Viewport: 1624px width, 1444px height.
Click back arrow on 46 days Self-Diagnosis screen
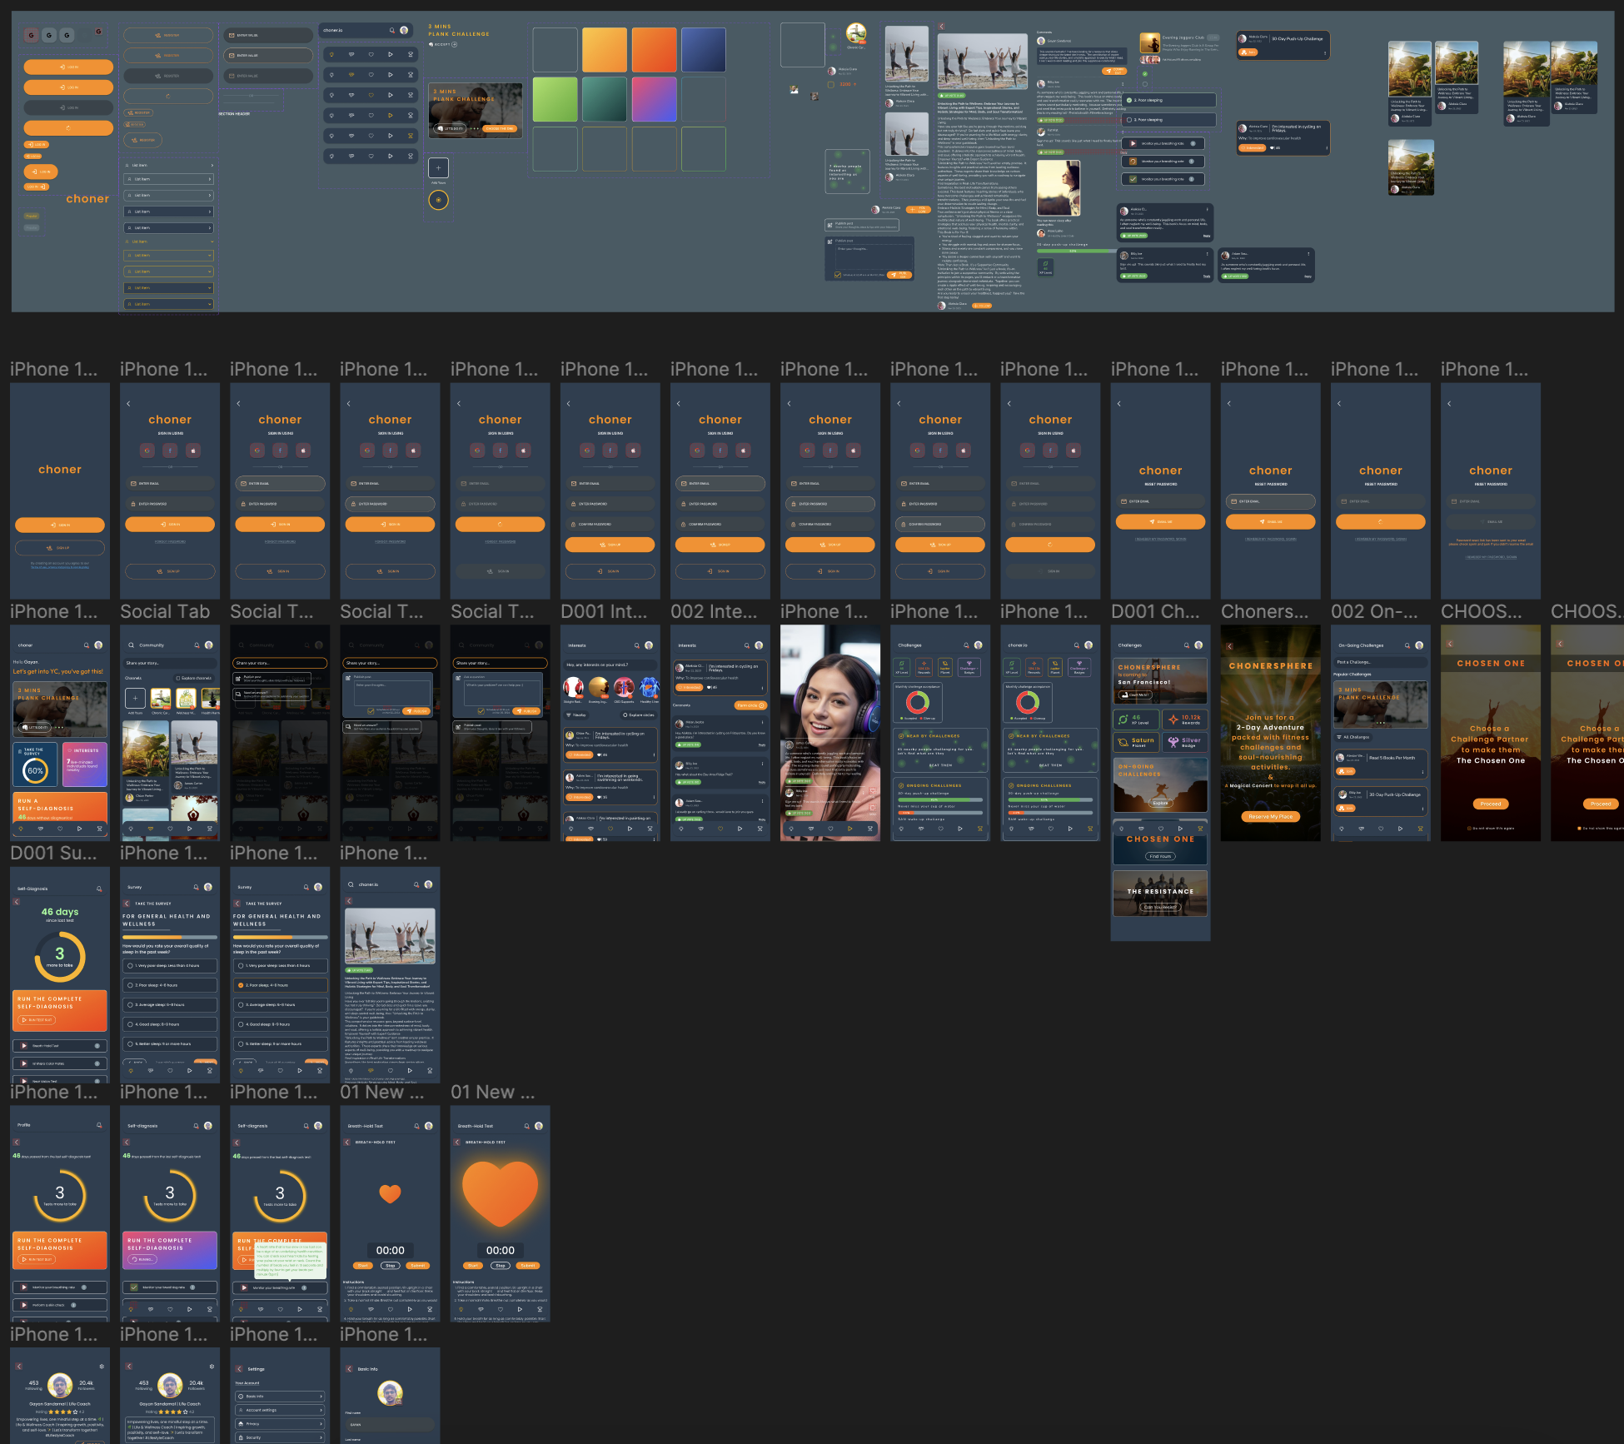tap(17, 901)
